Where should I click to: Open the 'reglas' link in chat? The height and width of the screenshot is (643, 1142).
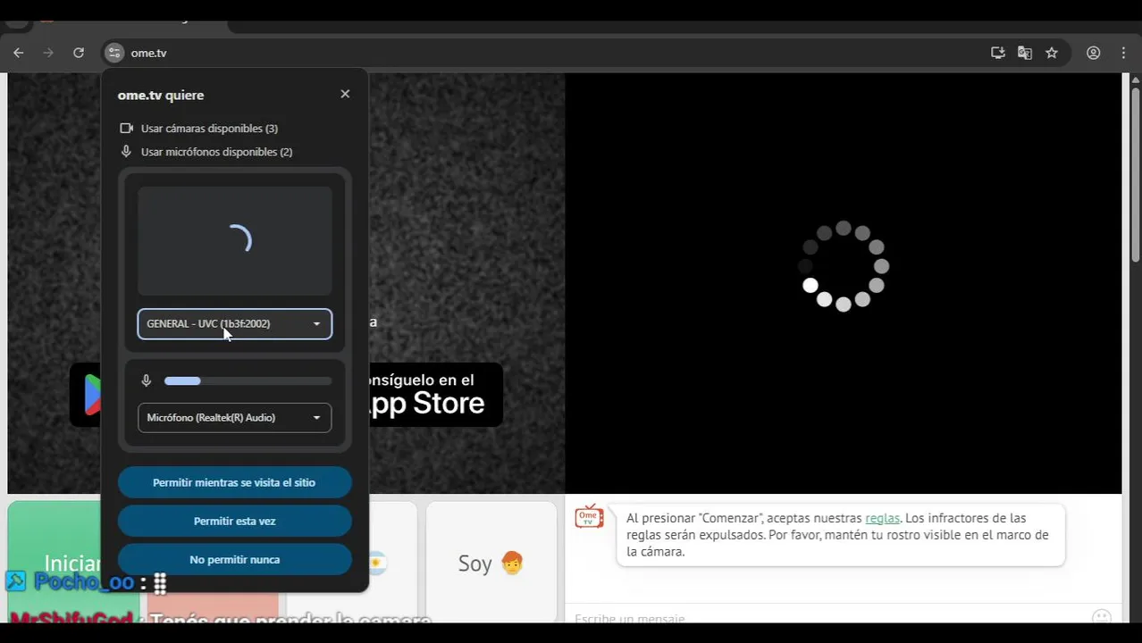[x=882, y=518]
